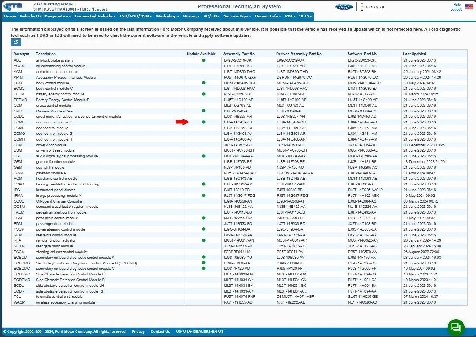The width and height of the screenshot is (476, 337).
Task: Switch to the Vehicle ID tab
Action: point(30,16)
